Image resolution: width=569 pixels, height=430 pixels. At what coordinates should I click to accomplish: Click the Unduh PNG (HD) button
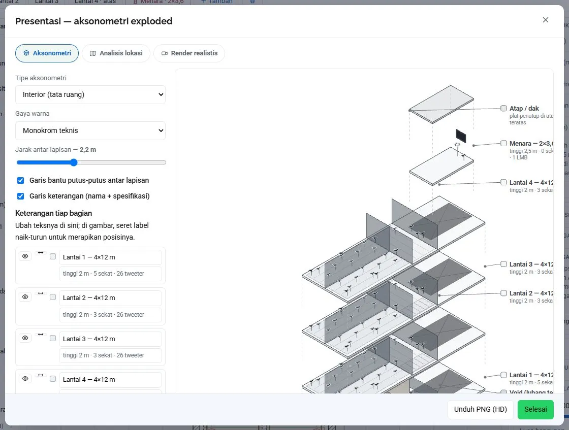click(481, 409)
